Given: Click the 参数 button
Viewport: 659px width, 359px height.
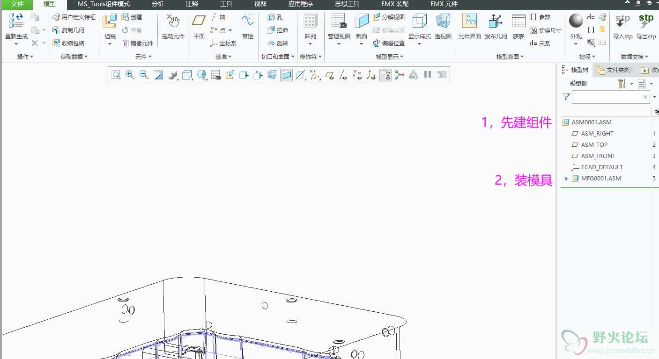Looking at the screenshot, I should [x=540, y=17].
